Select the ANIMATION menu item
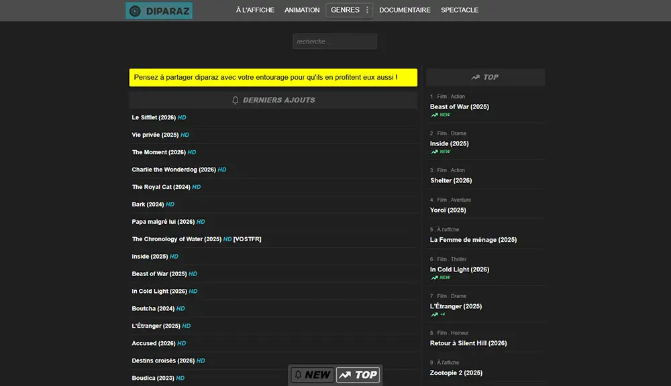 302,10
